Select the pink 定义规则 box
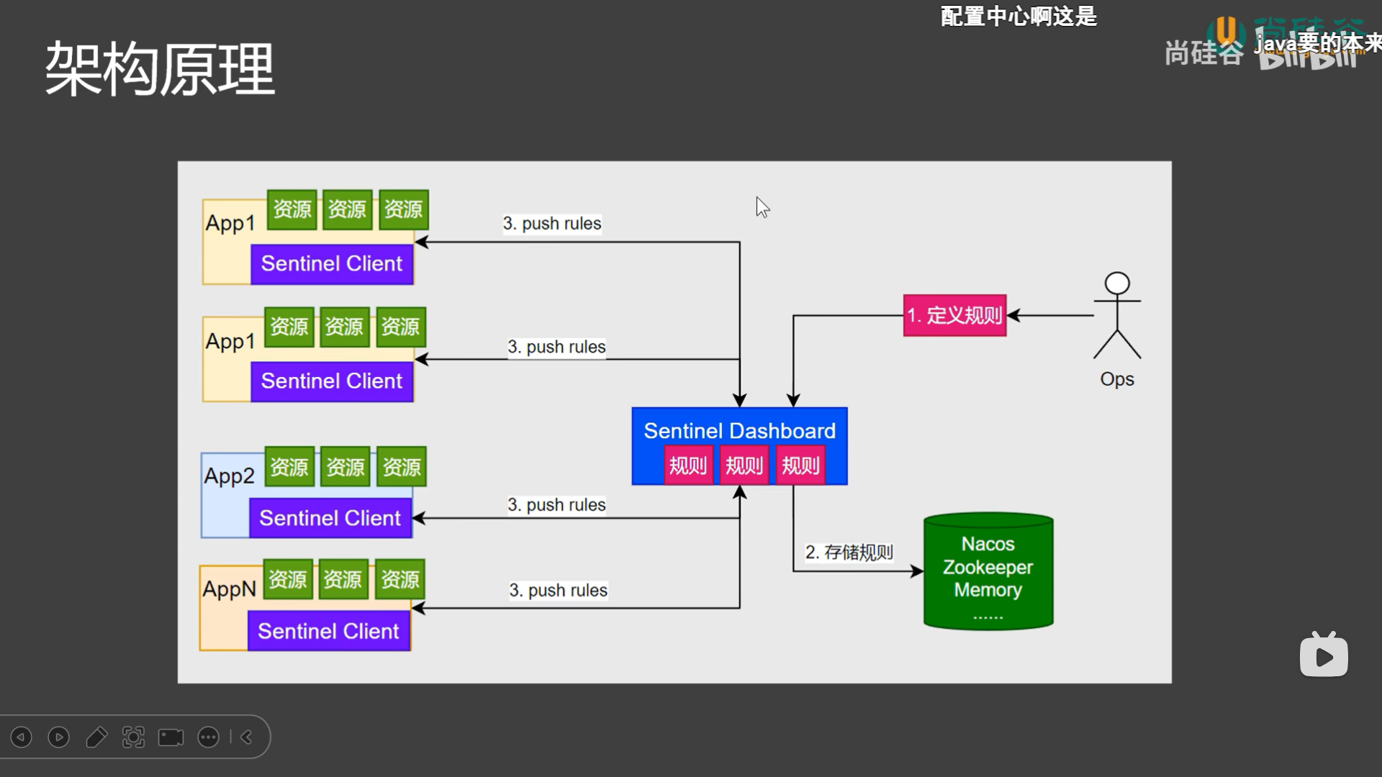1382x777 pixels. tap(954, 315)
